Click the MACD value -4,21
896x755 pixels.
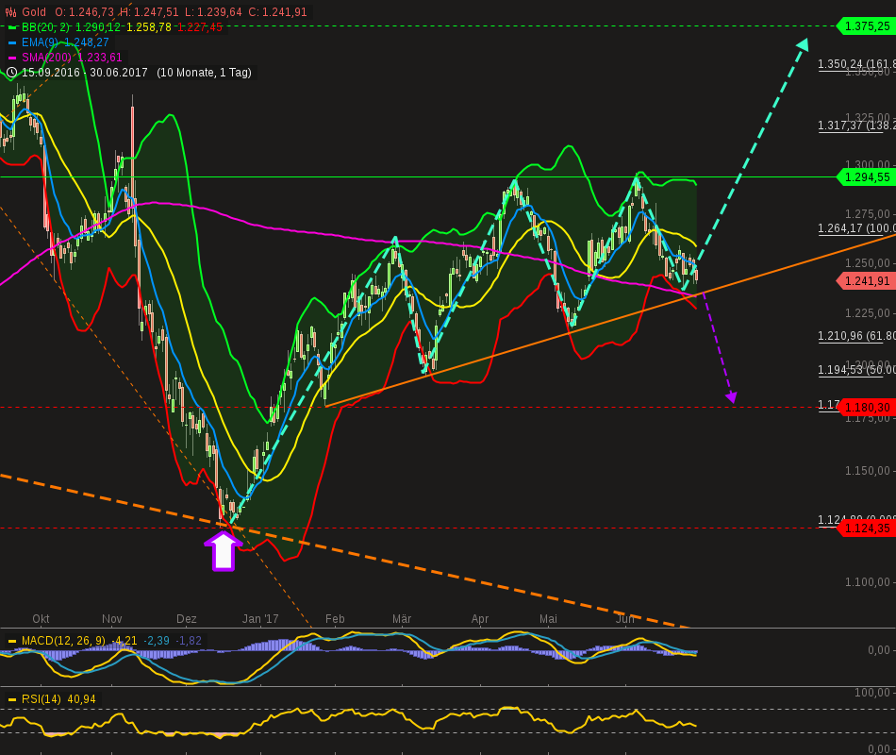(x=124, y=641)
